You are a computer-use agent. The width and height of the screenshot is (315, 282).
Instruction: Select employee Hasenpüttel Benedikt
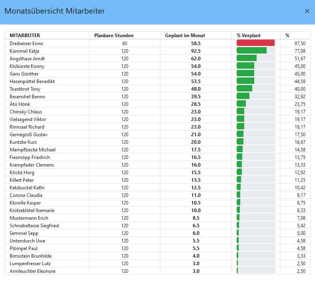click(x=32, y=81)
